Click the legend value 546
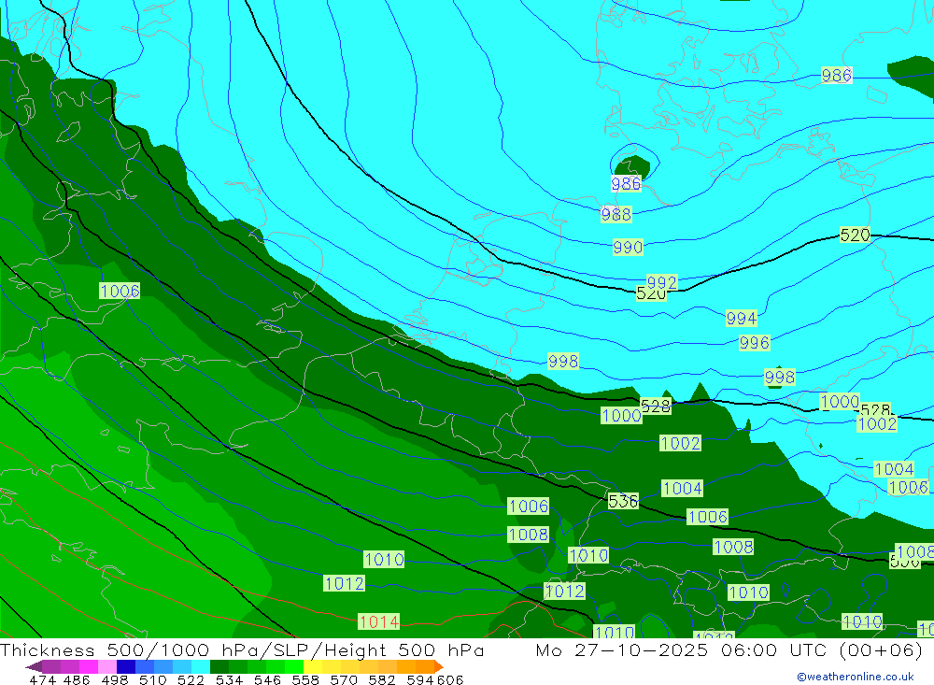934x685 pixels. 267,679
